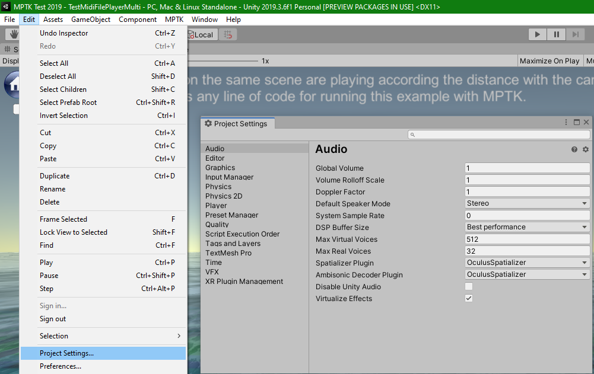This screenshot has width=594, height=374.
Task: Select Script Execution Order category
Action: [255, 234]
